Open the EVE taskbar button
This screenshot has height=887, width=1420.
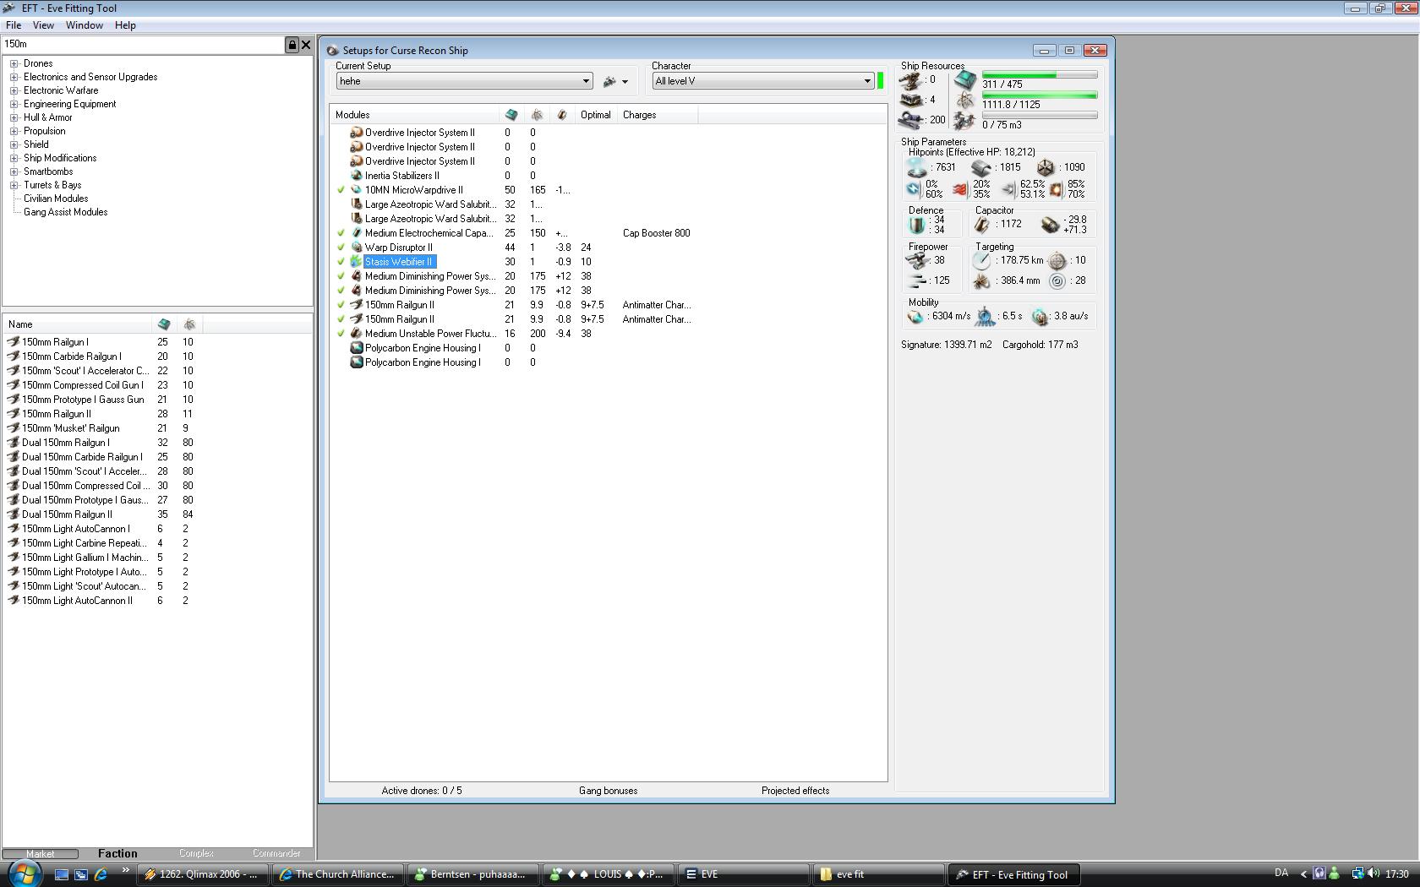coord(744,874)
